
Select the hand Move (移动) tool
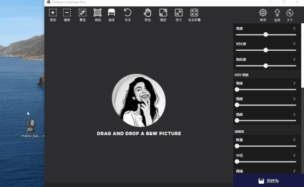147,15
